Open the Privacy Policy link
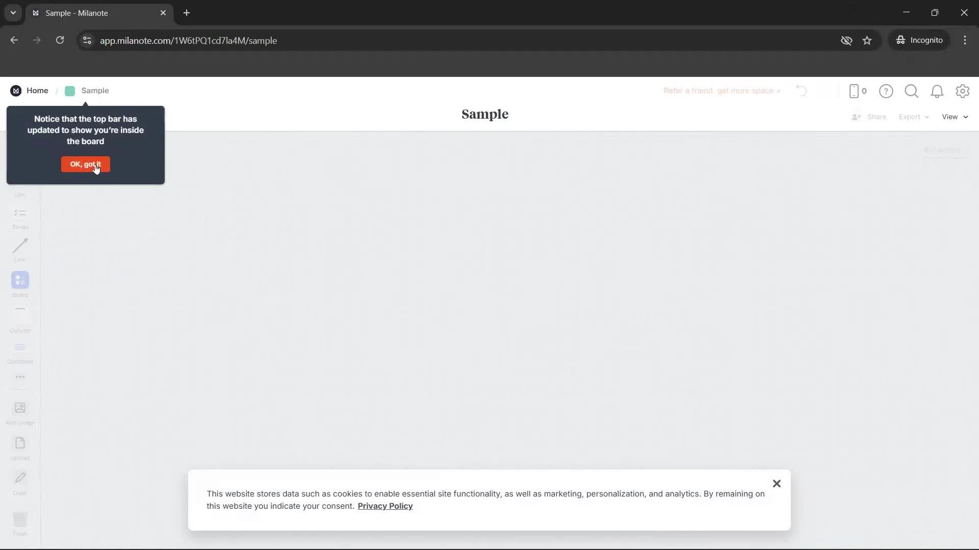The width and height of the screenshot is (979, 550). tap(385, 506)
